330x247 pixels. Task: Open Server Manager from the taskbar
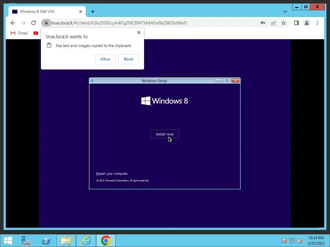point(26,241)
